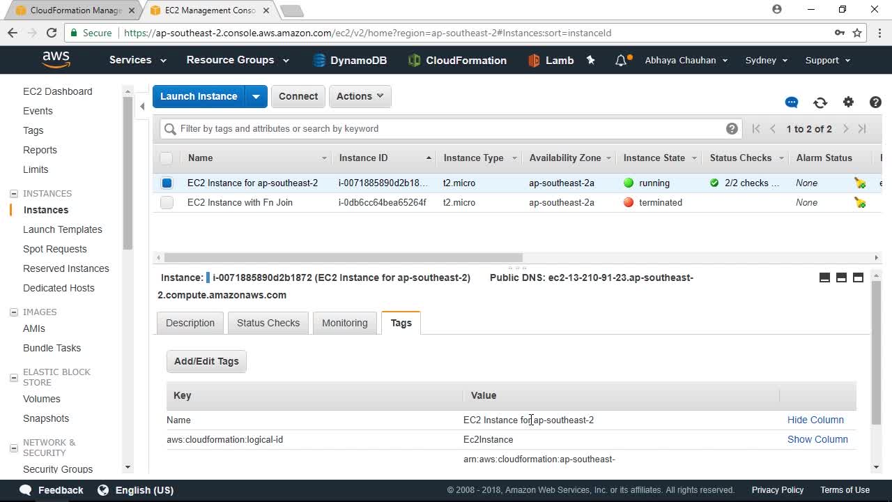
Task: Collapse the left navigation sidebar arrow
Action: 142,106
